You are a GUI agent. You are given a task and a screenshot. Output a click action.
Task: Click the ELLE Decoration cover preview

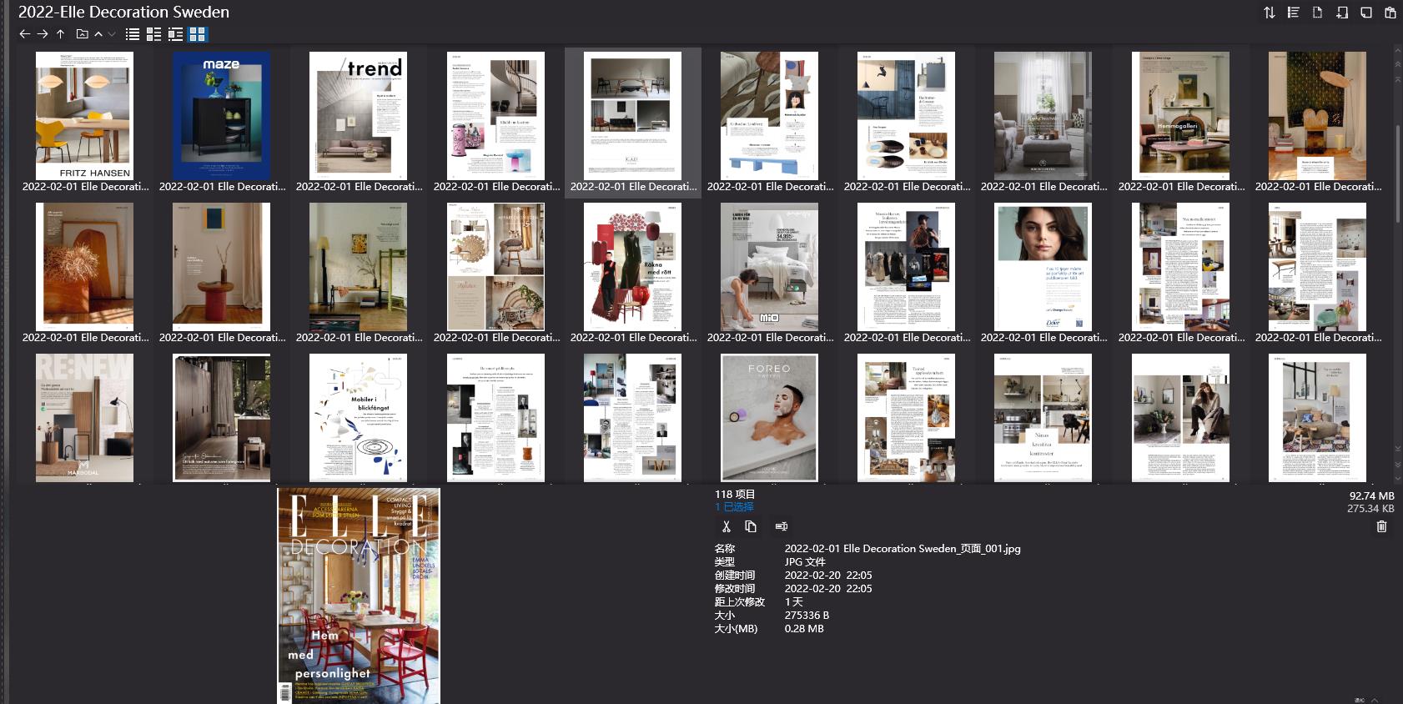pyautogui.click(x=359, y=596)
